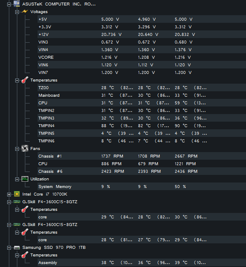Click the Fans spinning fan icon

click(25, 148)
